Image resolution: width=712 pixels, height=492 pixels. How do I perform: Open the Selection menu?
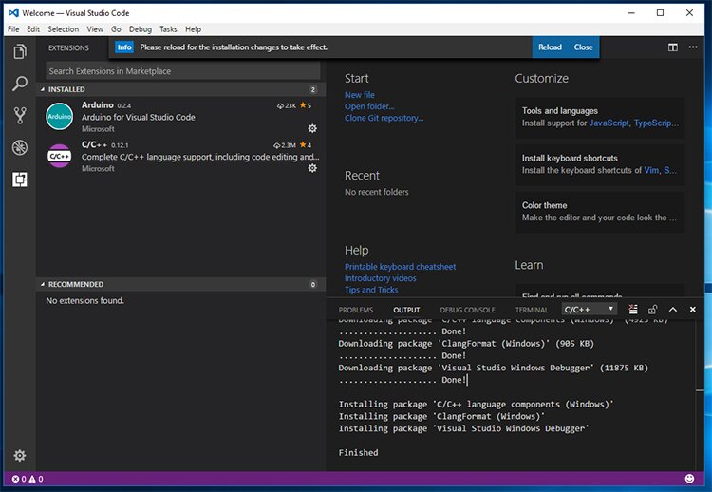[63, 29]
